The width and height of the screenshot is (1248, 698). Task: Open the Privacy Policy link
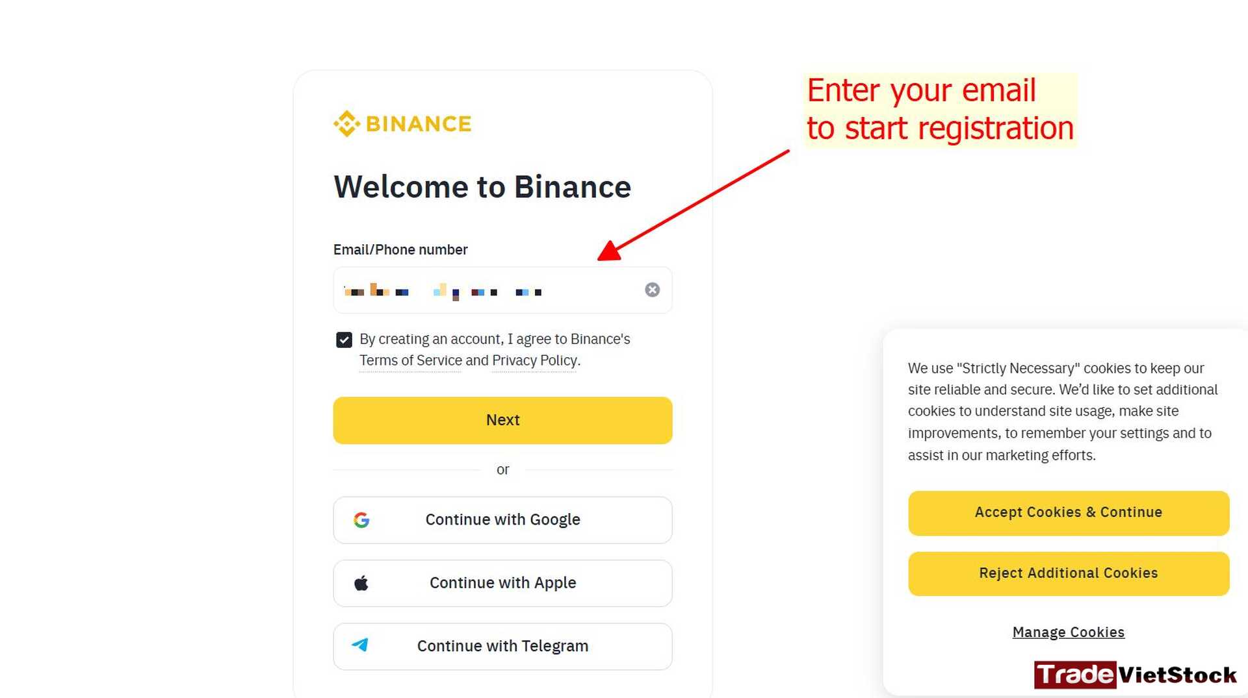(x=534, y=360)
